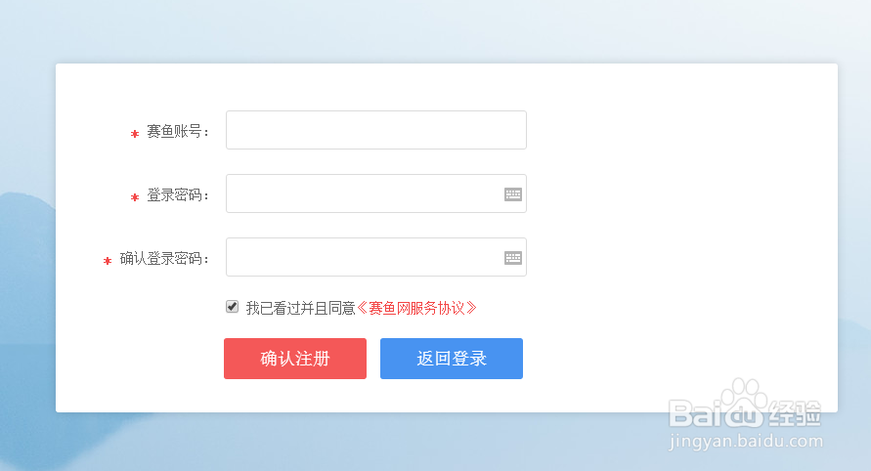Focus the 登录密码 input field
871x471 pixels.
tap(376, 193)
